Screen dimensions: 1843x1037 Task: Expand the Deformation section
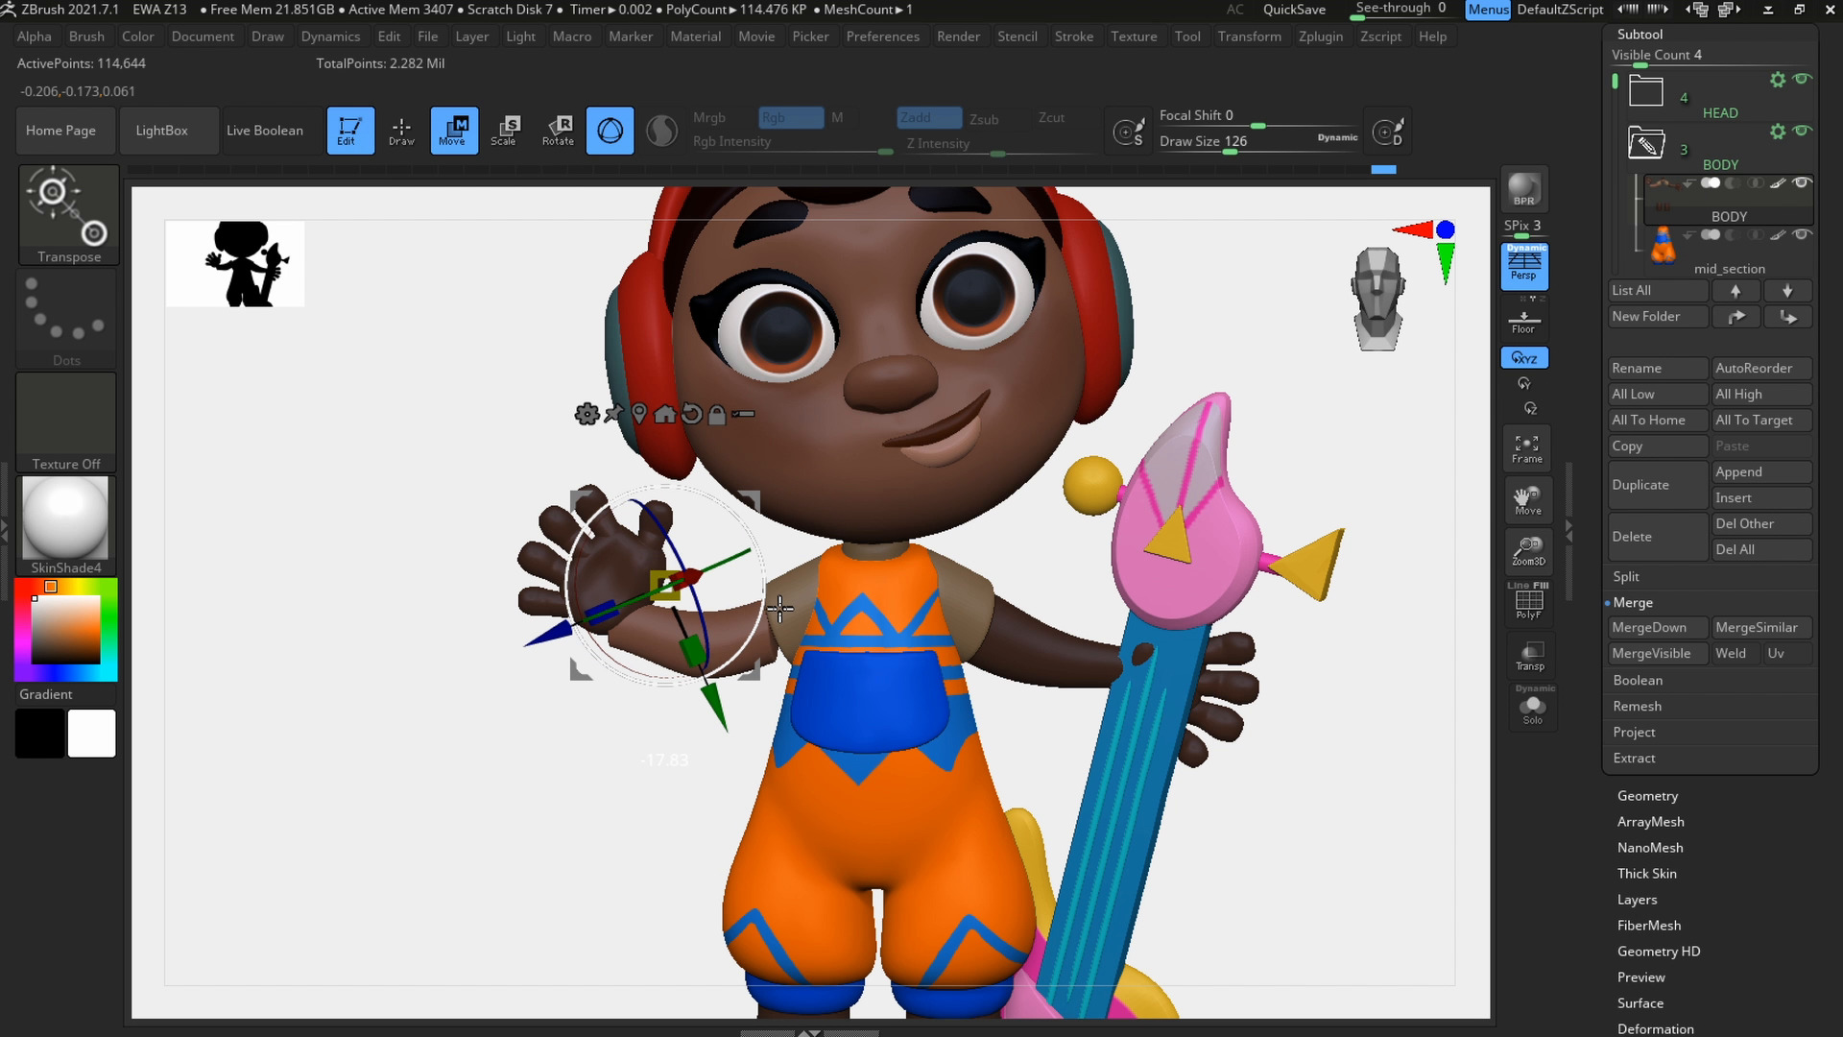(1655, 1029)
